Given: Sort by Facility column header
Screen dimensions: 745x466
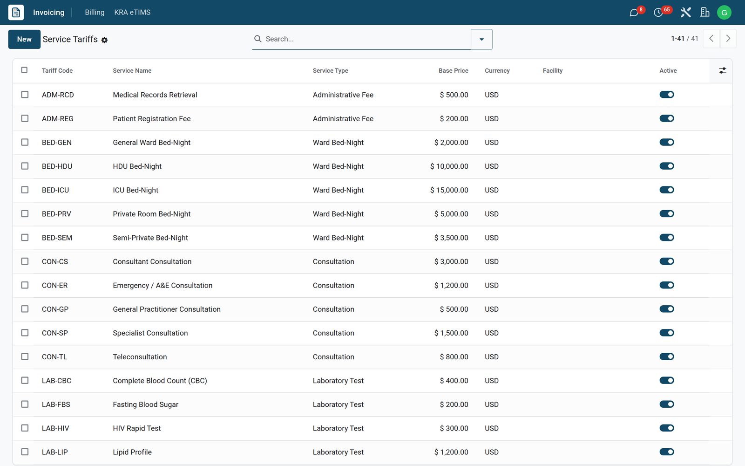Looking at the screenshot, I should [553, 70].
